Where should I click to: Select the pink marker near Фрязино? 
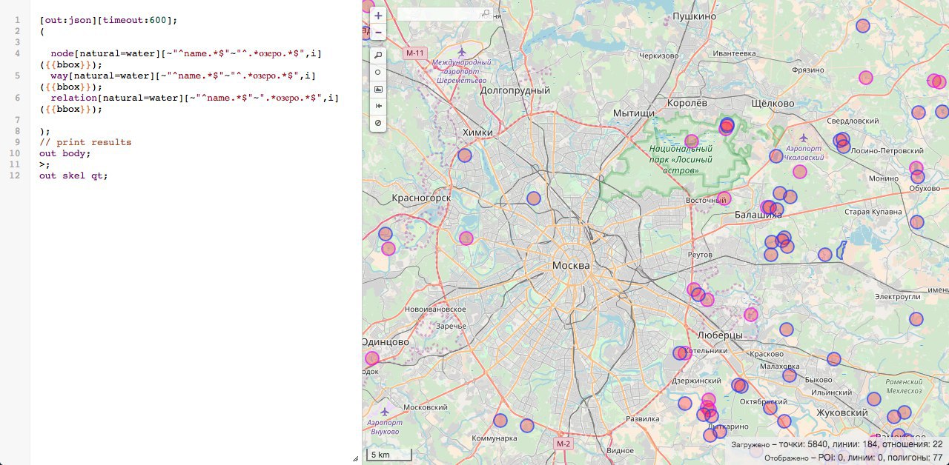point(865,77)
